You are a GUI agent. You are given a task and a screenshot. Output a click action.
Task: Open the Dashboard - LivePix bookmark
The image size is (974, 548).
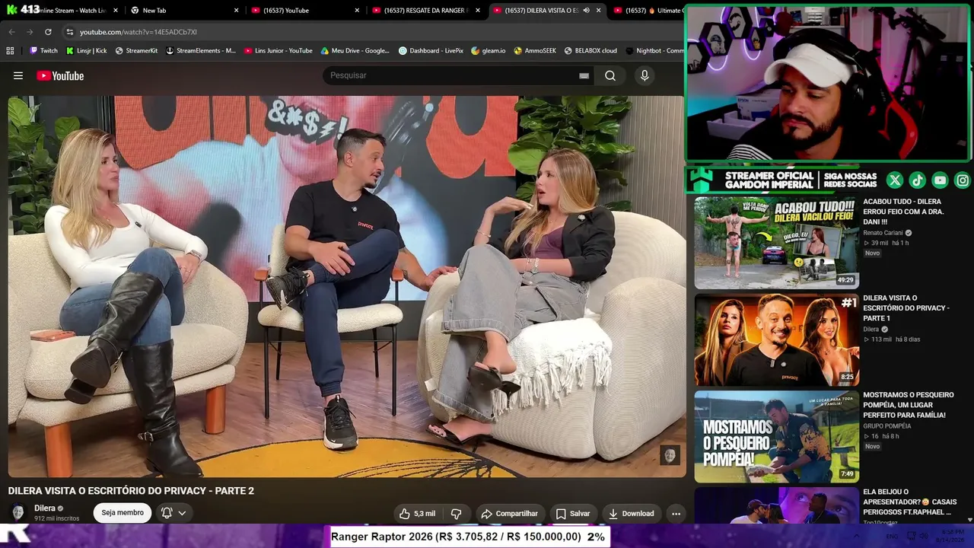(x=431, y=50)
